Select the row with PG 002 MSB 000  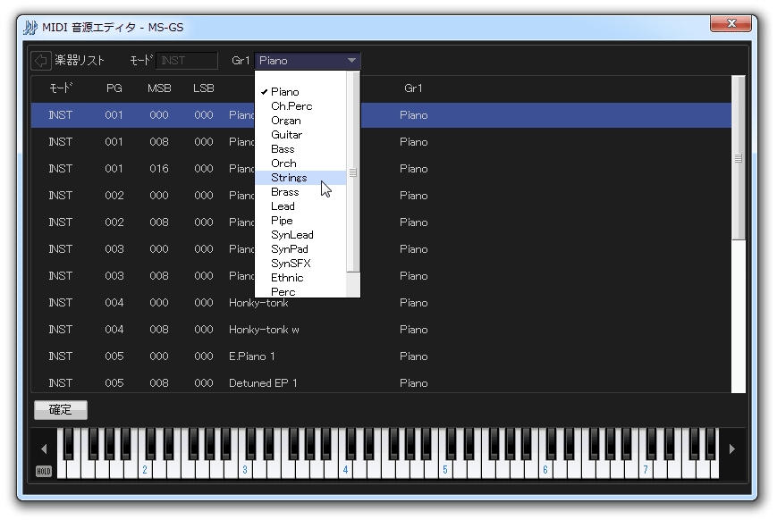coord(381,195)
